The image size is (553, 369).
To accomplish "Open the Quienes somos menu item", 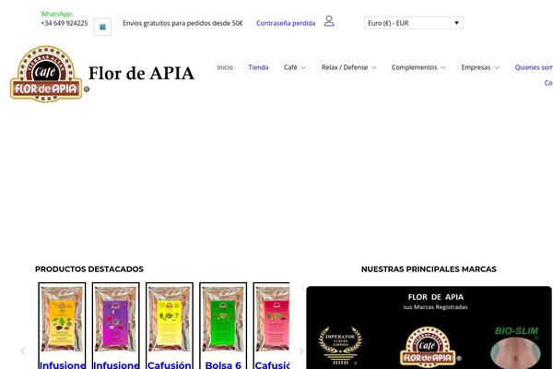I will pyautogui.click(x=534, y=67).
